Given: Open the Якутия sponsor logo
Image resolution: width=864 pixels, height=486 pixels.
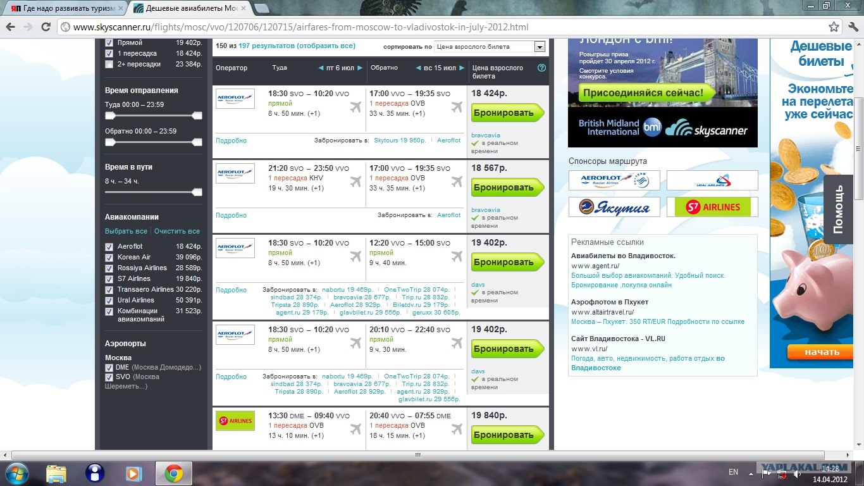Looking at the screenshot, I should pos(614,207).
